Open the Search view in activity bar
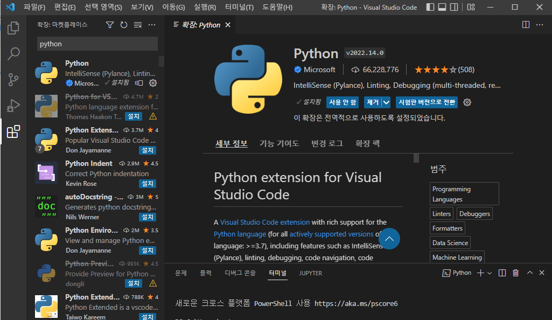 [13, 53]
